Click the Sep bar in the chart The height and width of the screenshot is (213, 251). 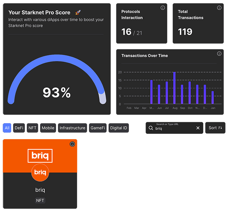coord(182,94)
